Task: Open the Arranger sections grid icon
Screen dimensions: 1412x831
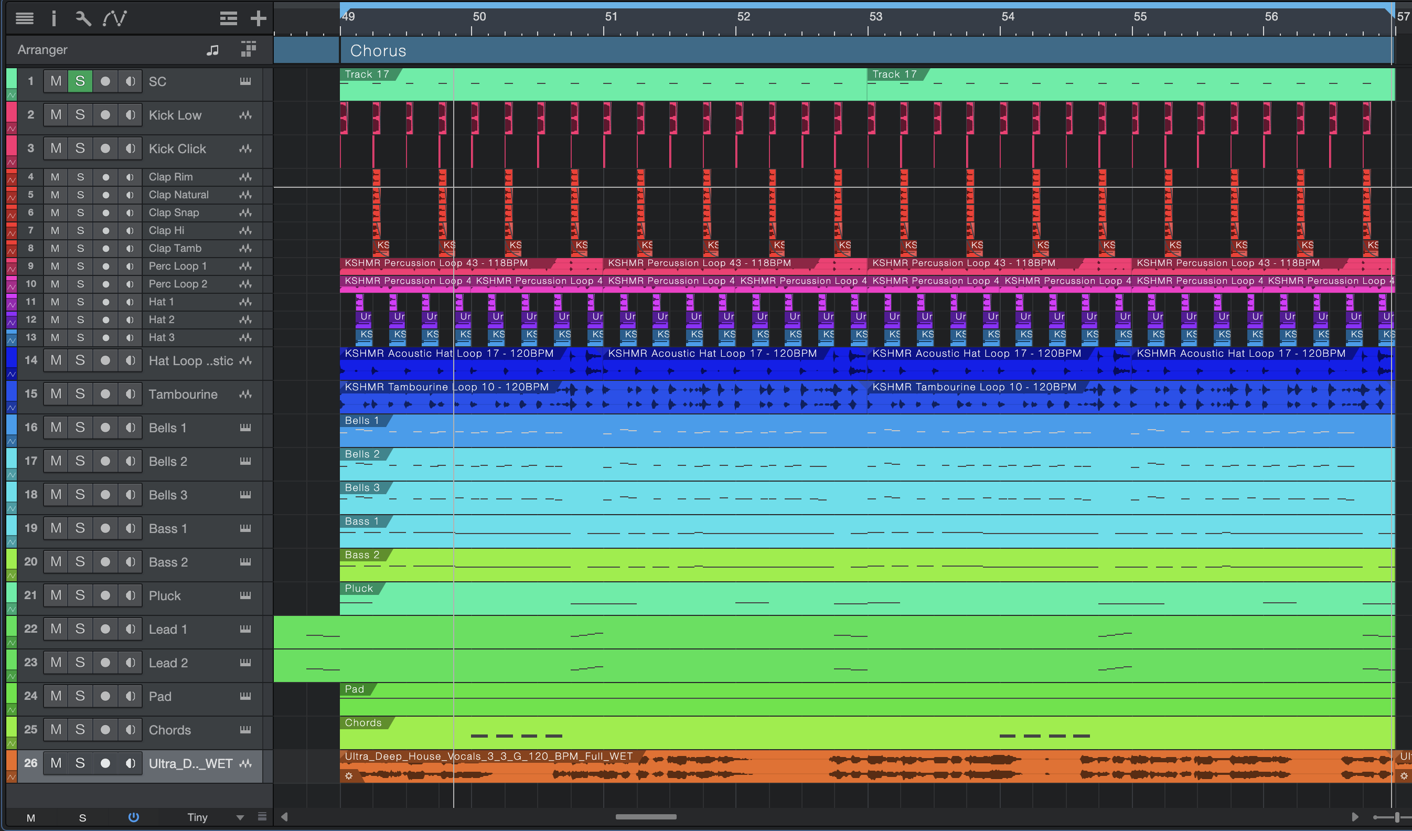Action: [x=248, y=49]
